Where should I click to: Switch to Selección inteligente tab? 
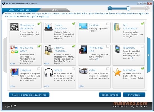[x=20, y=10]
